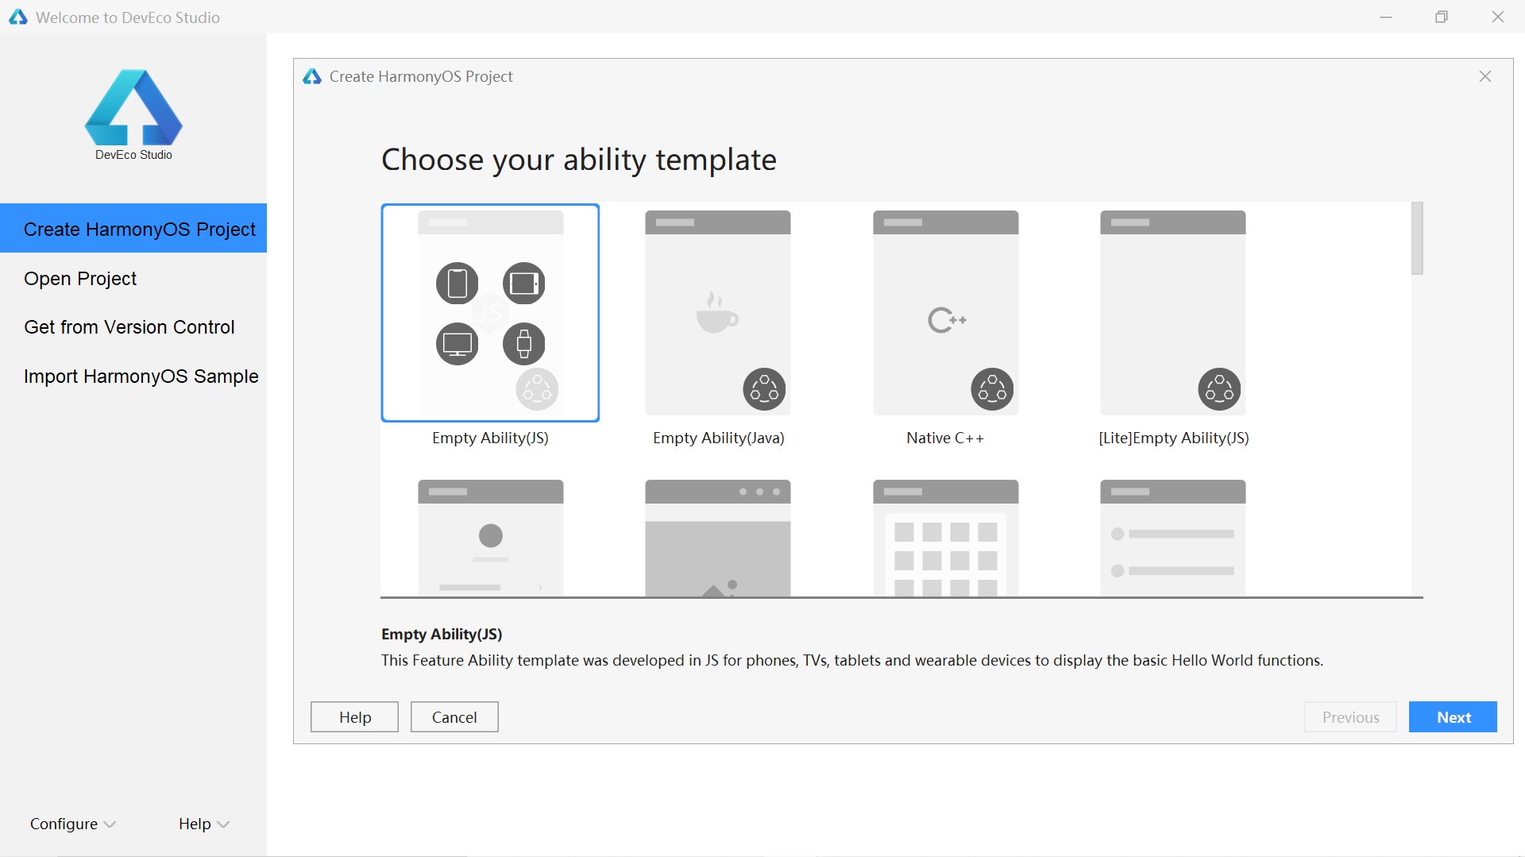Click the template list vertical scrollbar

click(1417, 238)
